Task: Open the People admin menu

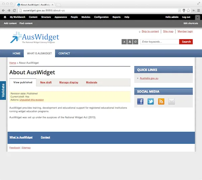Action: point(74,17)
